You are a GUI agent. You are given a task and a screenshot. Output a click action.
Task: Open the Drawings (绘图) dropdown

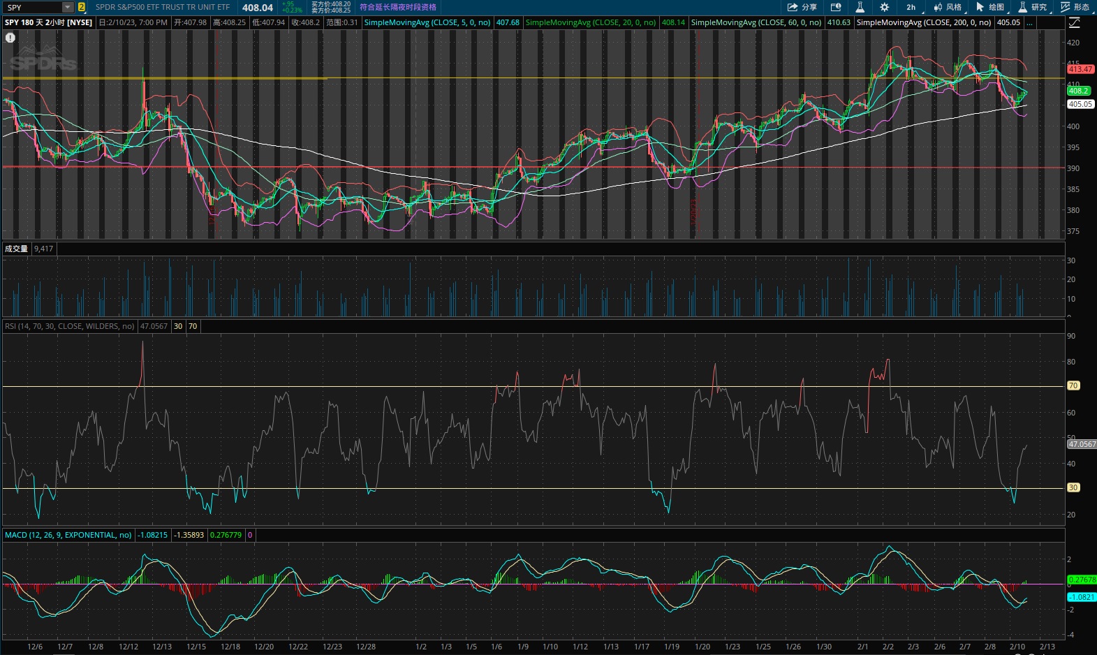991,7
